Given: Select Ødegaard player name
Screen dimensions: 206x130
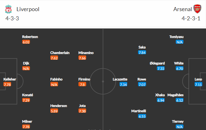Looking at the screenshot, I should click(x=157, y=63).
